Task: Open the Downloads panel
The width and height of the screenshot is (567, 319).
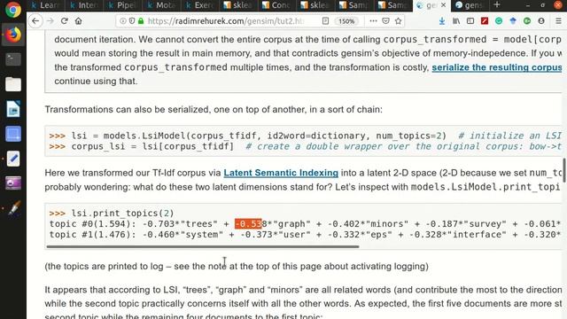Action: [442, 21]
